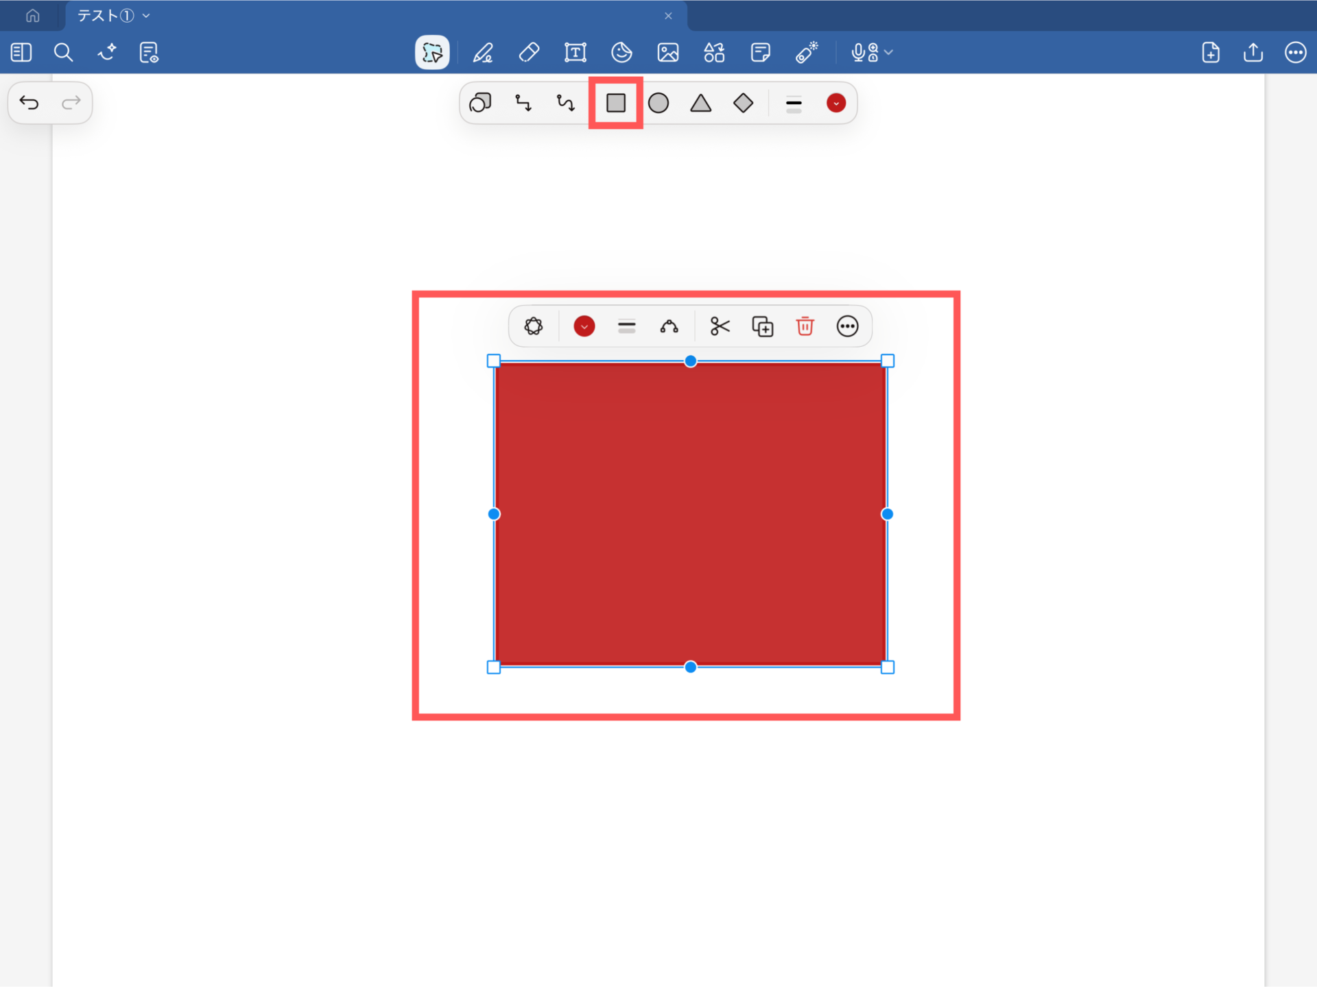Viewport: 1317px width, 987px height.
Task: Select the eraser tool
Action: click(529, 53)
